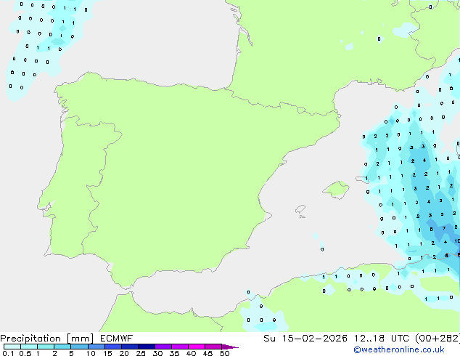Click the 20–25 mm dark blue legend box
The width and height of the screenshot is (460, 356).
[129, 347]
